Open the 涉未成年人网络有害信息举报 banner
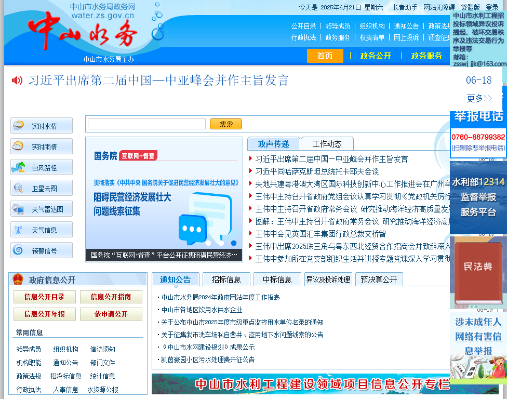The height and width of the screenshot is (399, 507). pyautogui.click(x=478, y=348)
